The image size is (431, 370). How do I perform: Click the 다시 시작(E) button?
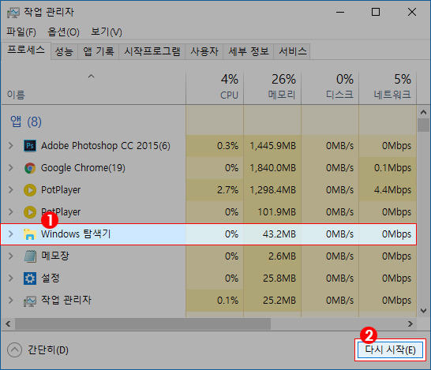[390, 350]
